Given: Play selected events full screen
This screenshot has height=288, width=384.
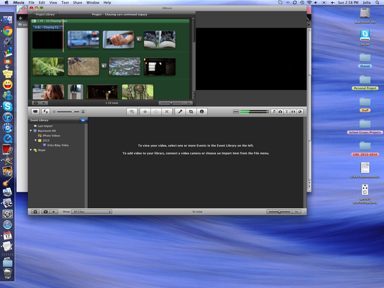Looking at the screenshot, I should click(x=46, y=212).
